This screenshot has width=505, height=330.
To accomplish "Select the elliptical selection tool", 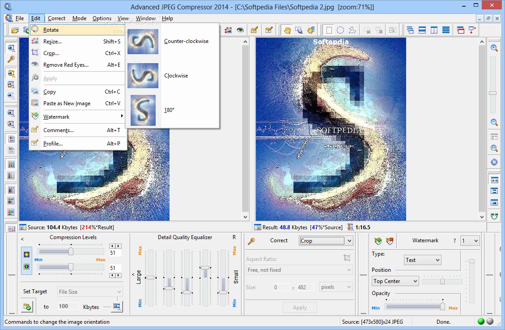I will [340, 30].
